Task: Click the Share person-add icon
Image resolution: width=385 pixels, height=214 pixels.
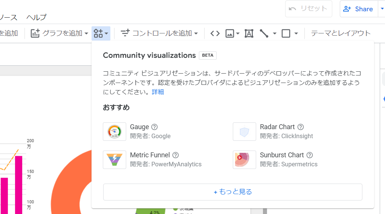Action: 347,9
